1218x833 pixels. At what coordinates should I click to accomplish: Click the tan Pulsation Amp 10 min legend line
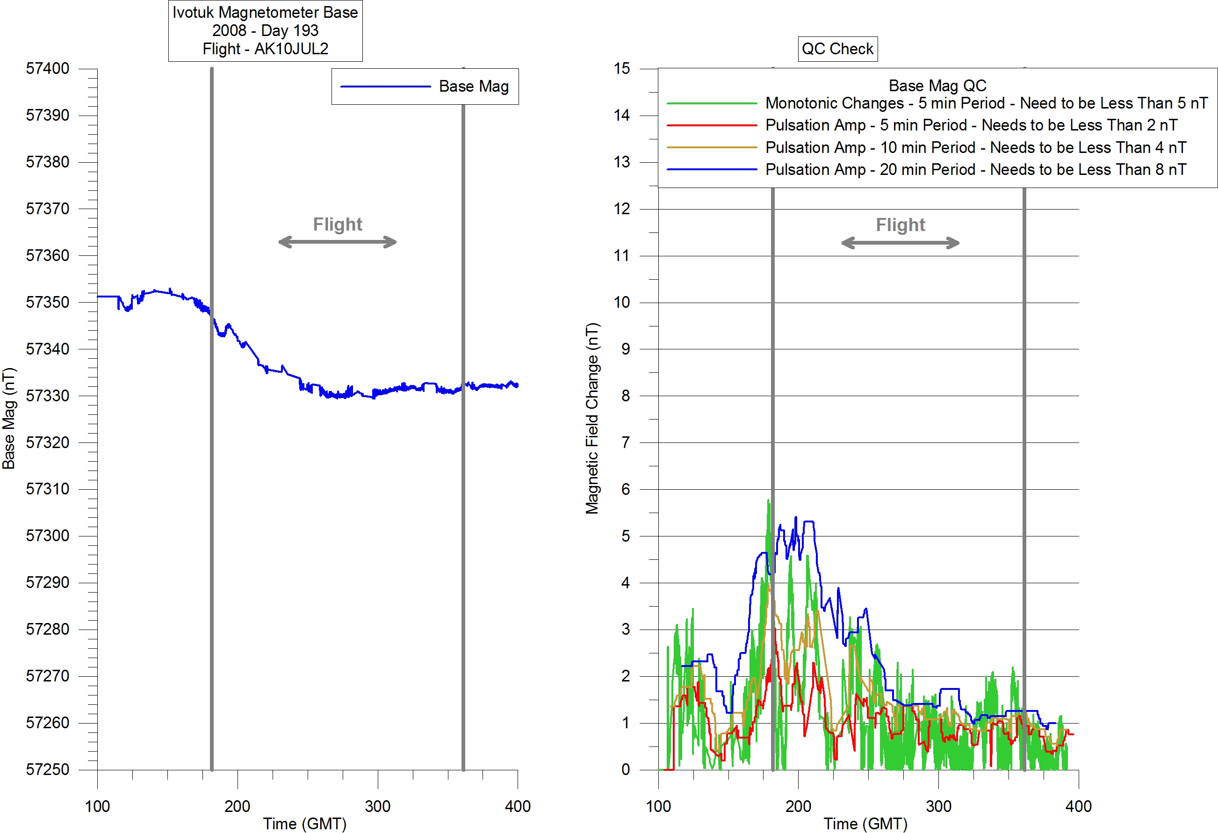point(711,148)
